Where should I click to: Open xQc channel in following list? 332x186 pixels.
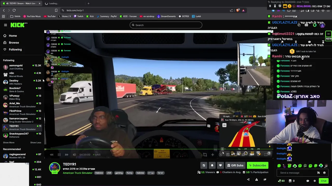[x=22, y=74]
